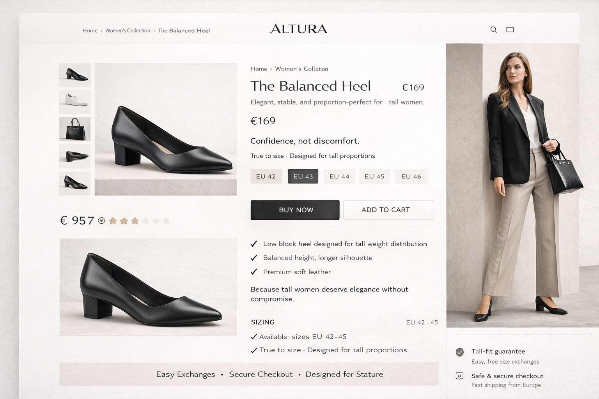Click the Tall-fit guarantee checkmark badge
Screen dimensions: 599x399
coord(460,352)
